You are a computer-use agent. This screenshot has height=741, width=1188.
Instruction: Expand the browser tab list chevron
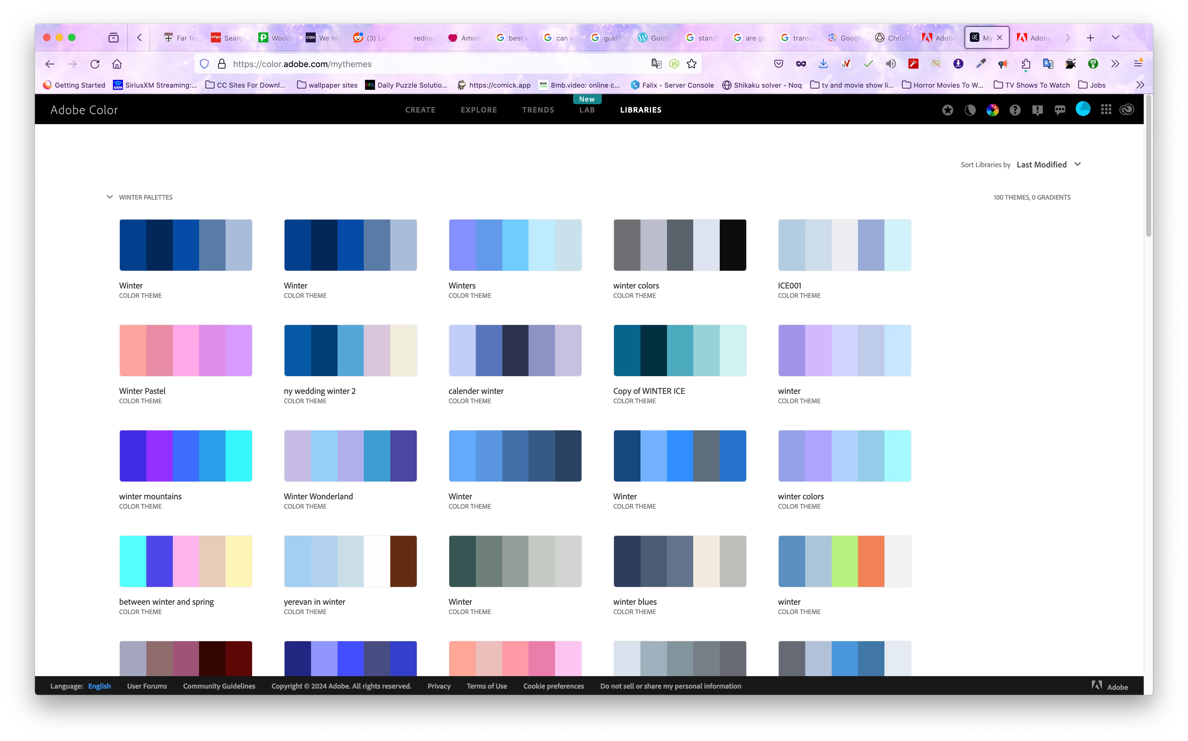coord(1115,38)
